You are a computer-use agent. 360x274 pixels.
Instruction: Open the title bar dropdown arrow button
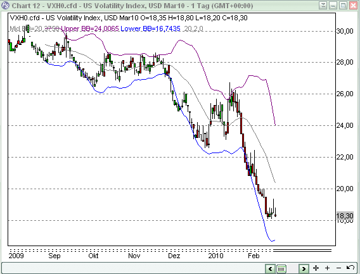[323, 5]
